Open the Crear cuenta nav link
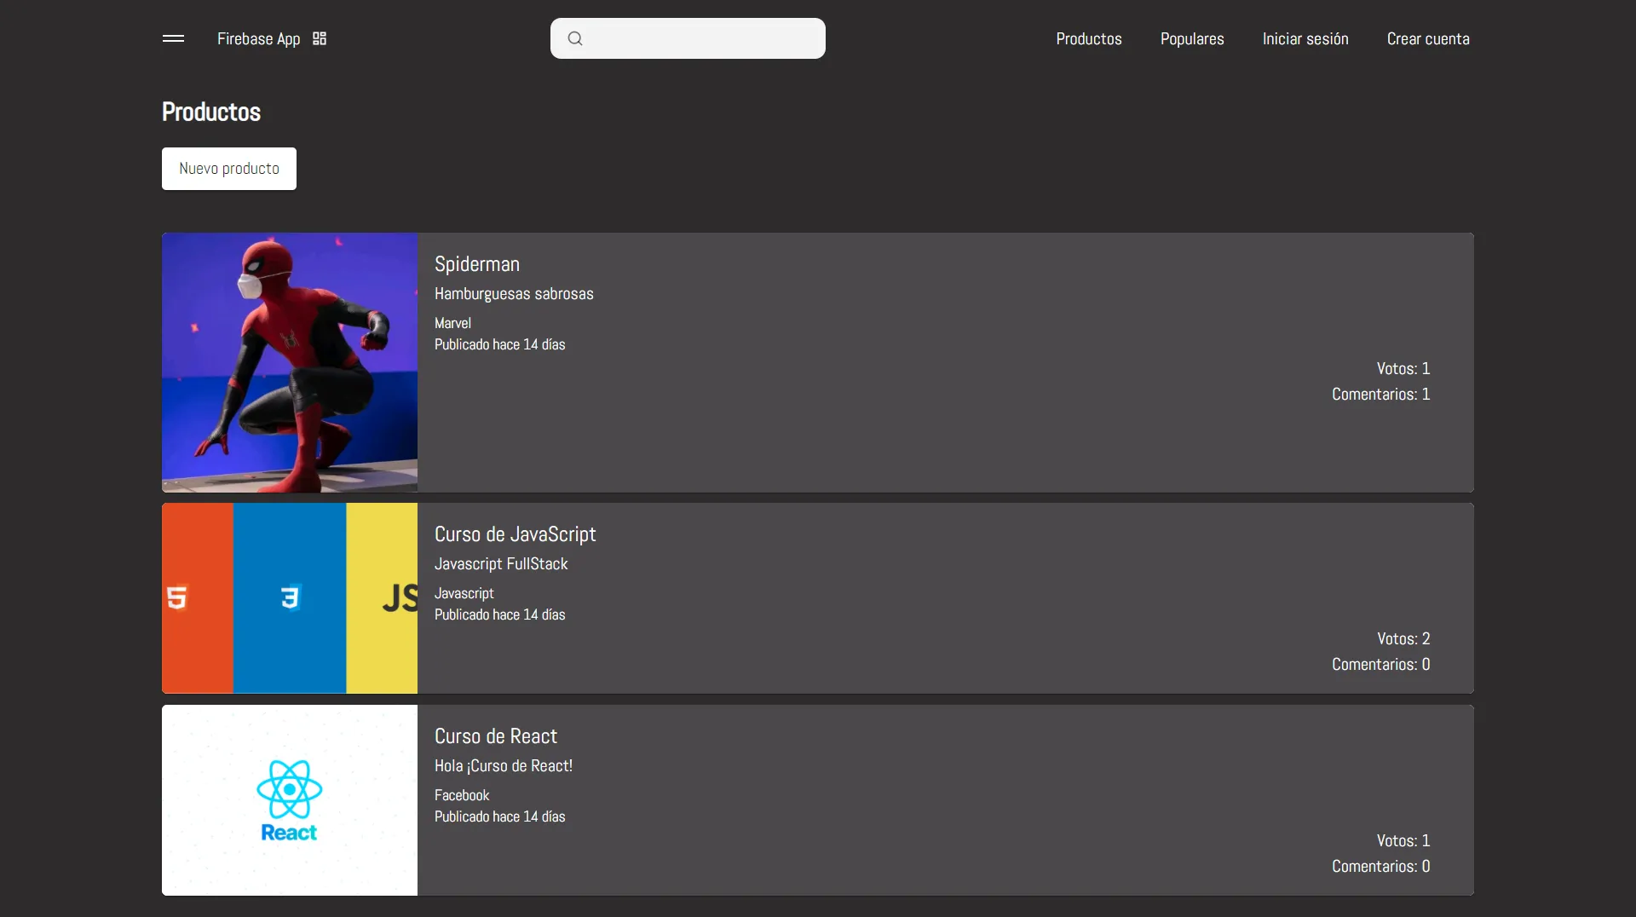The width and height of the screenshot is (1636, 917). point(1428,38)
